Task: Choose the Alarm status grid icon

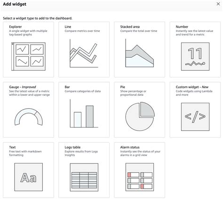Action: click(x=140, y=177)
